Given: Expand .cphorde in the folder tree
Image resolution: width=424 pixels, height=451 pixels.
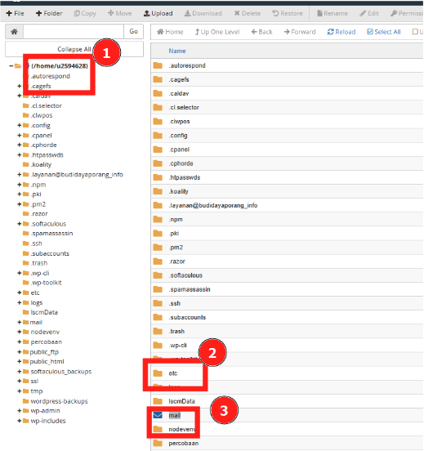Looking at the screenshot, I should pos(20,145).
